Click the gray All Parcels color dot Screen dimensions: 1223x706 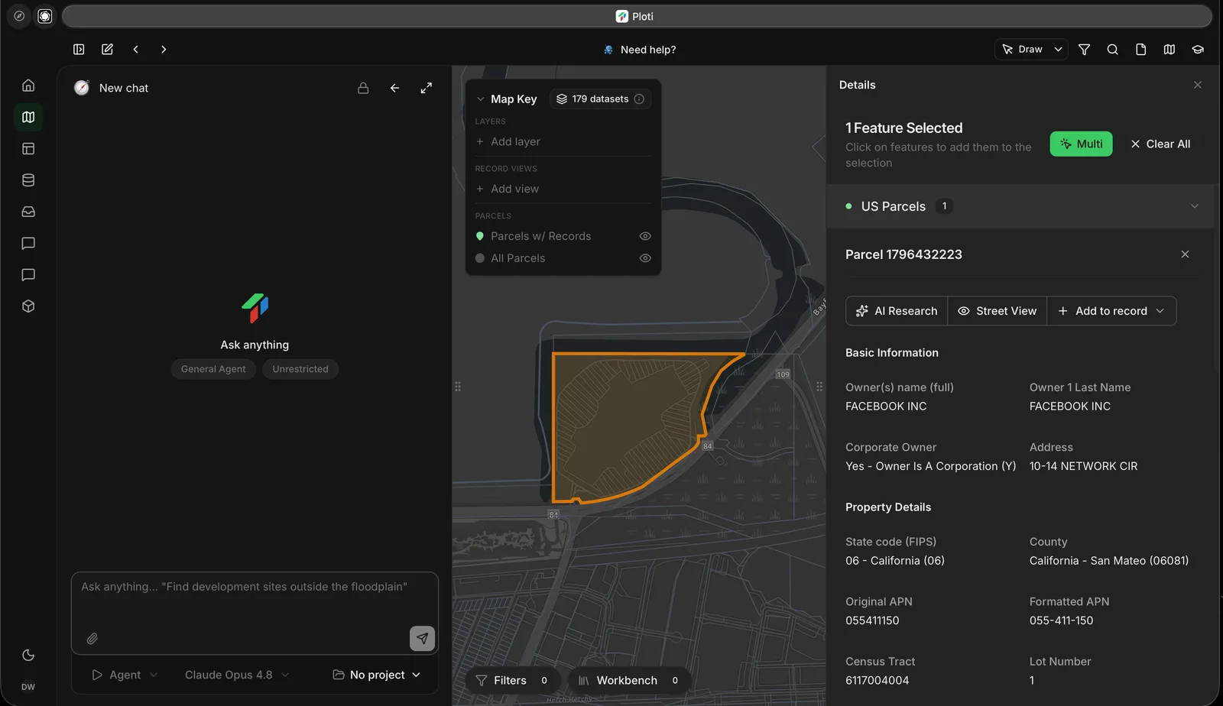click(x=480, y=258)
